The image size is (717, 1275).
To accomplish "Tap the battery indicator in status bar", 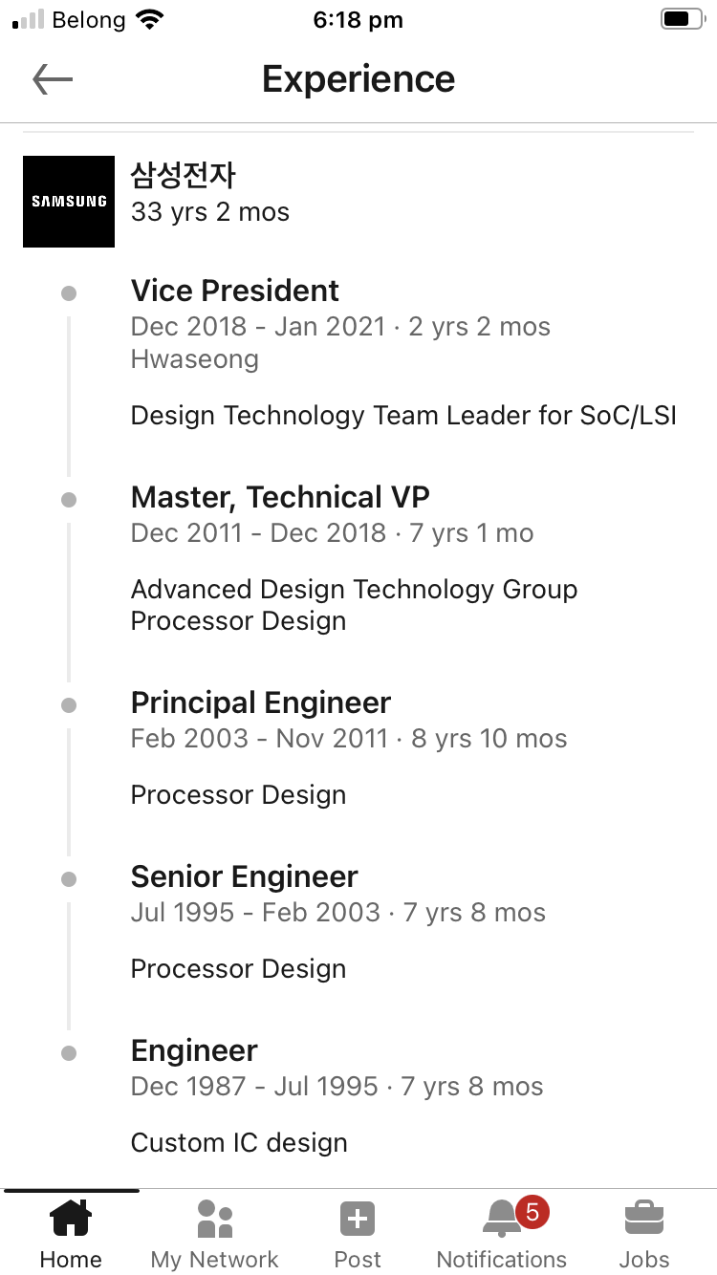I will click(x=682, y=19).
